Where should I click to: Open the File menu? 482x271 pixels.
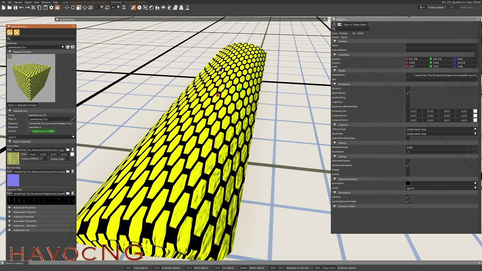click(x=3, y=2)
